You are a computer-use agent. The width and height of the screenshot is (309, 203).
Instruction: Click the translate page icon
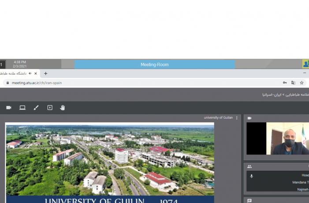click(293, 83)
